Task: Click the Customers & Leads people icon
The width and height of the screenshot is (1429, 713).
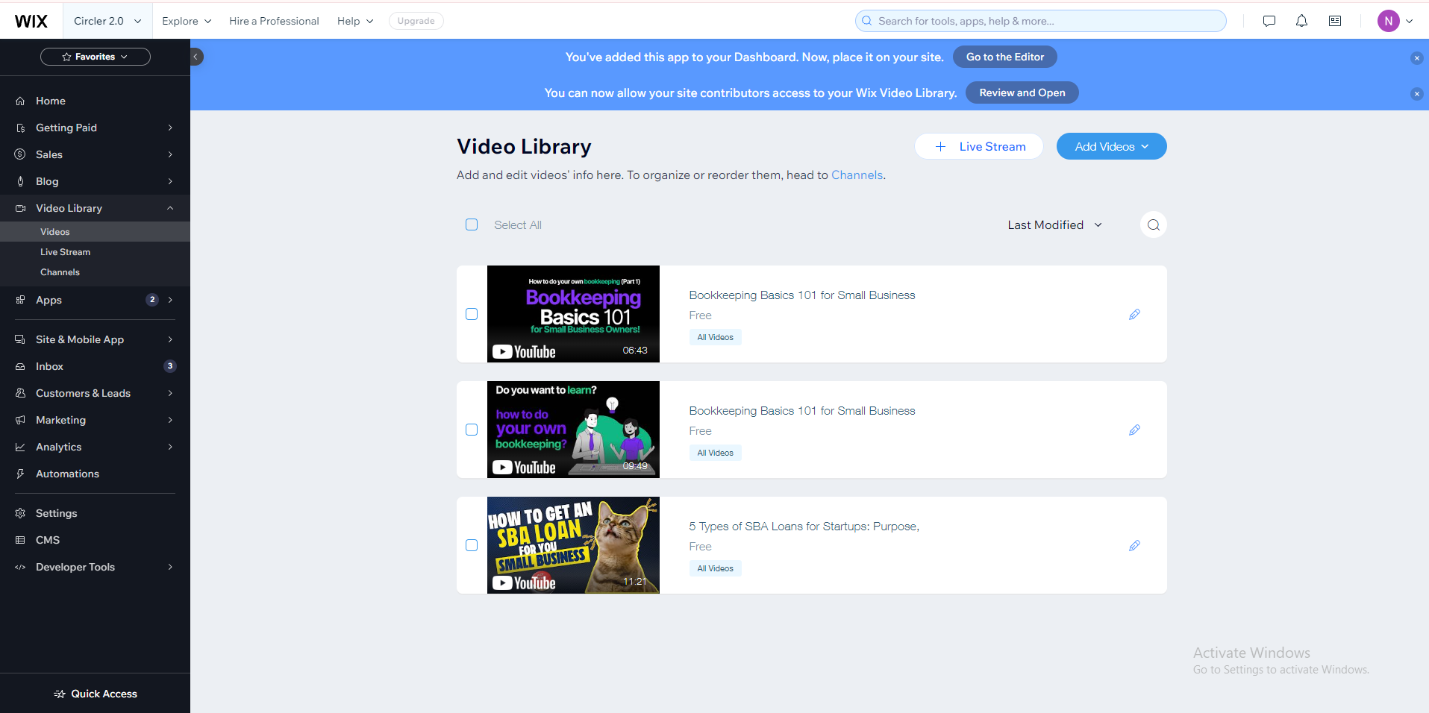Action: coord(20,393)
